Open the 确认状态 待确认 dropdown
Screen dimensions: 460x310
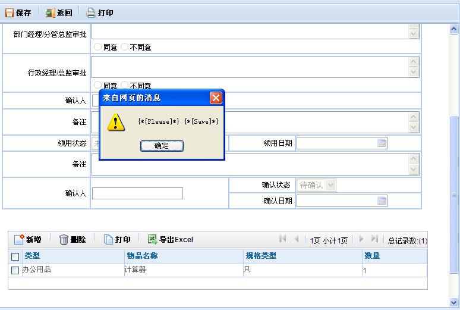(330, 185)
